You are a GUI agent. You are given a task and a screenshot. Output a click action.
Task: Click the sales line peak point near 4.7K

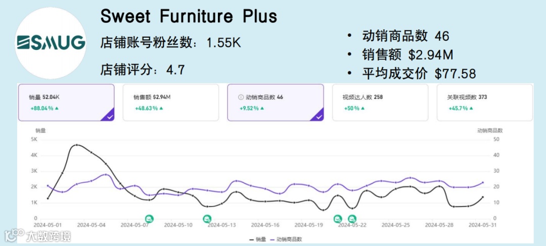77,145
